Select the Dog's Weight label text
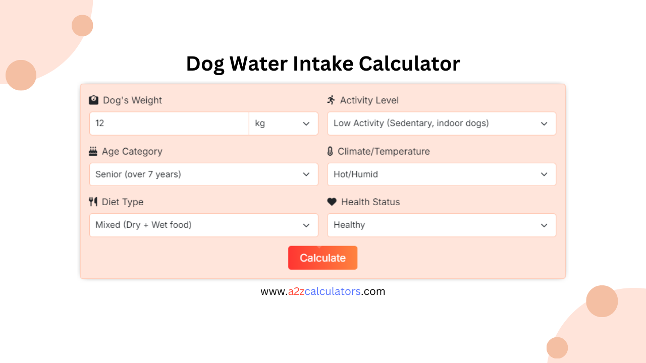Viewport: 646px width, 363px height. click(132, 100)
